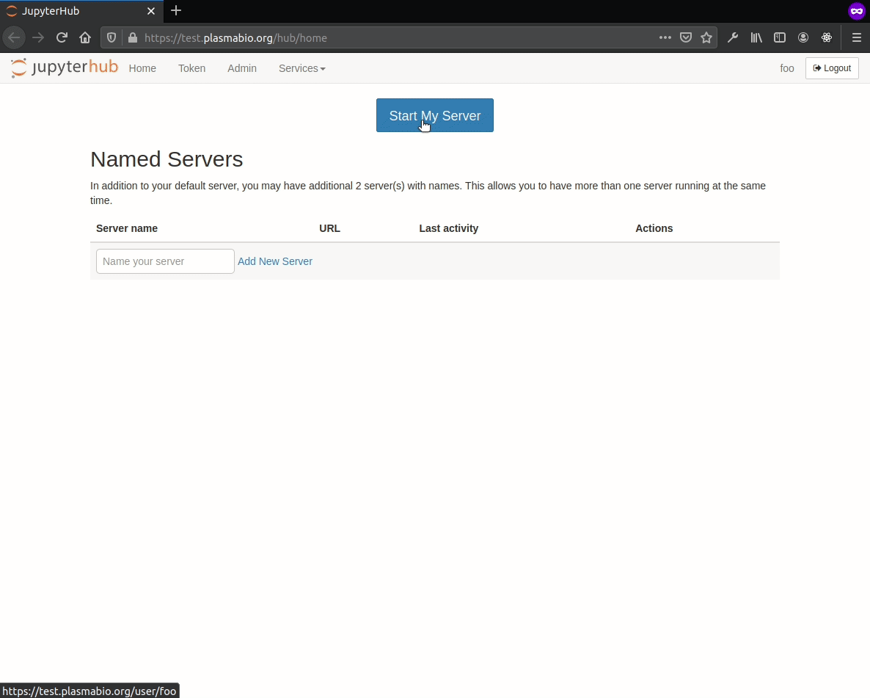Viewport: 870px width, 698px height.
Task: Click the Logout button
Action: point(832,68)
